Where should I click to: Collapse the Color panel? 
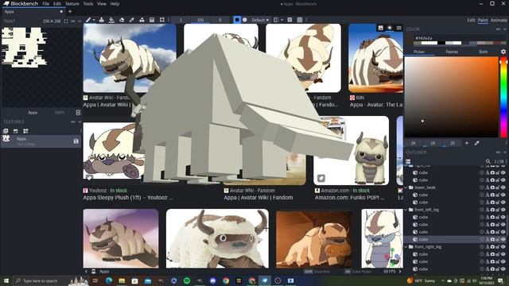pos(505,29)
